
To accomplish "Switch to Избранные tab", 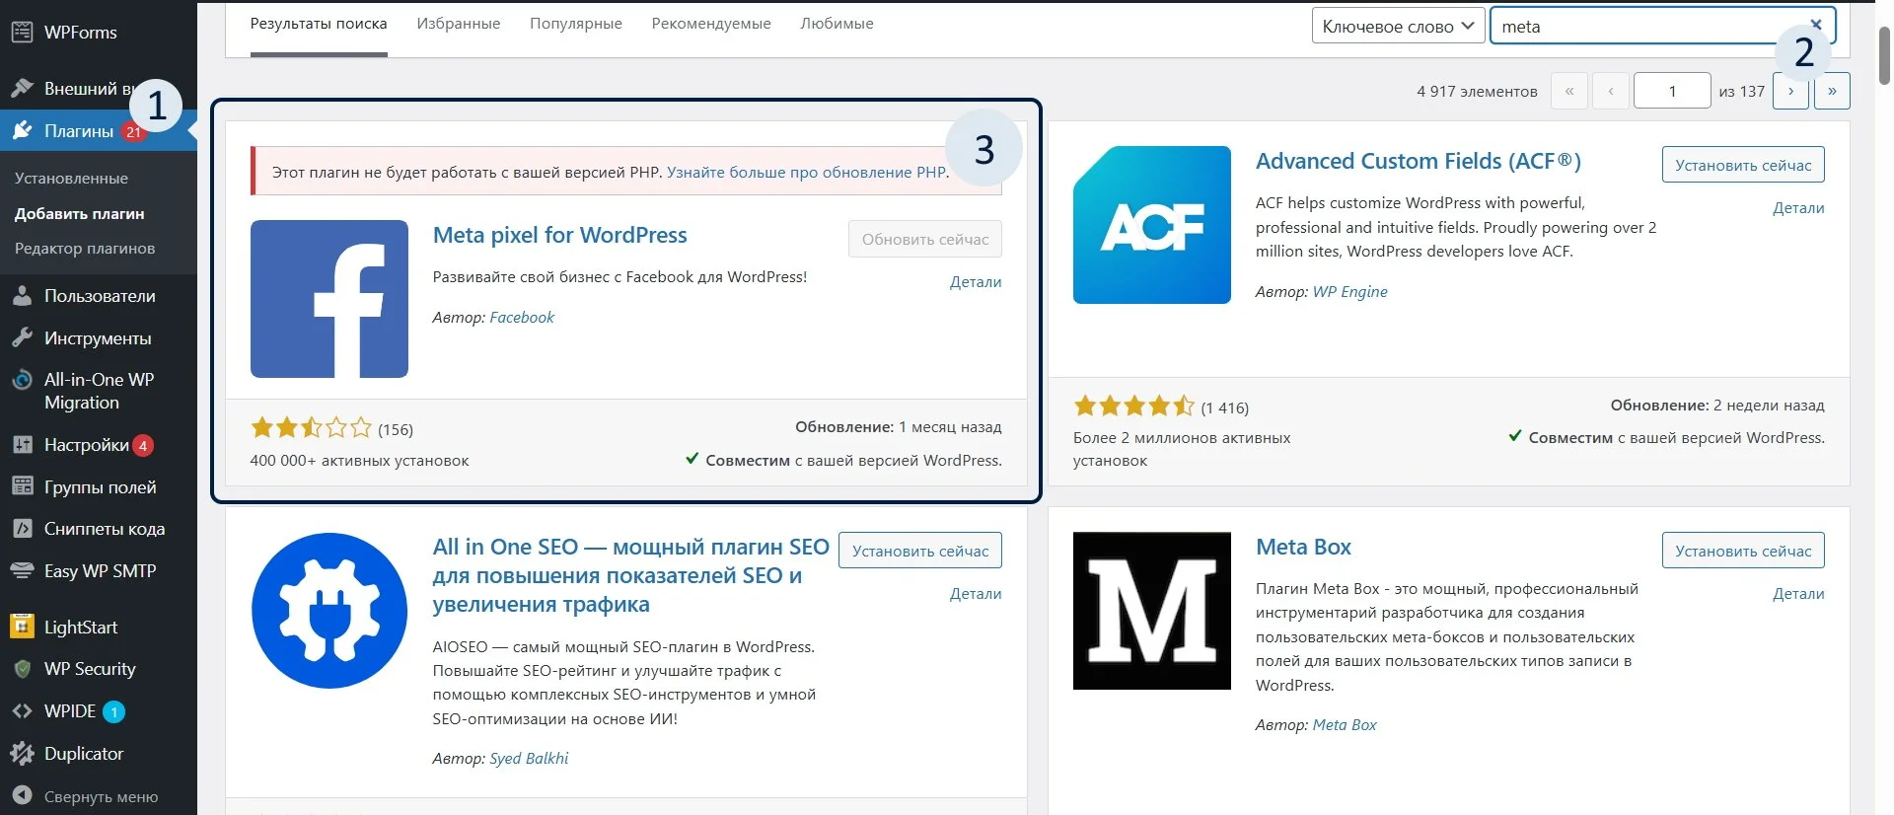I will (459, 24).
